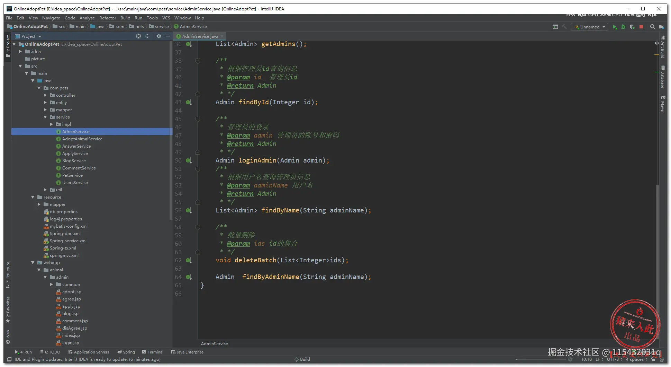Open the VCS menu

(x=166, y=18)
